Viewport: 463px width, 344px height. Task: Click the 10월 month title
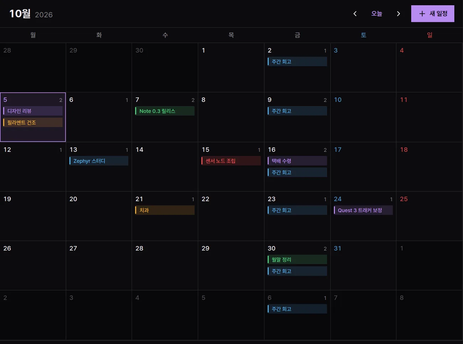(20, 14)
